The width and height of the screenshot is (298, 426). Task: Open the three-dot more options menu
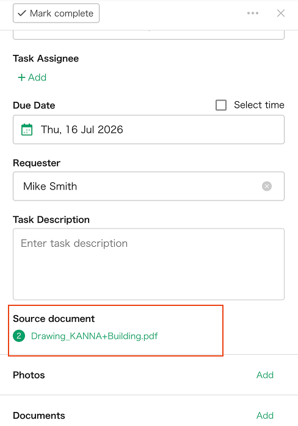click(253, 13)
